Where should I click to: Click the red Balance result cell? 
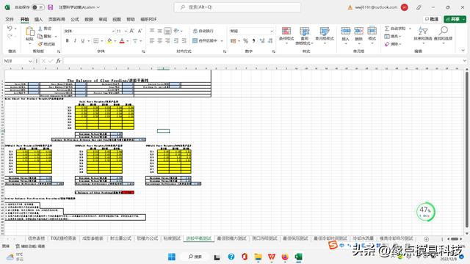[128, 192]
